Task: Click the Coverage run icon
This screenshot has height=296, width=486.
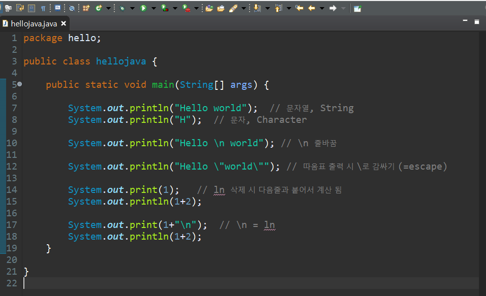Action: [165, 8]
